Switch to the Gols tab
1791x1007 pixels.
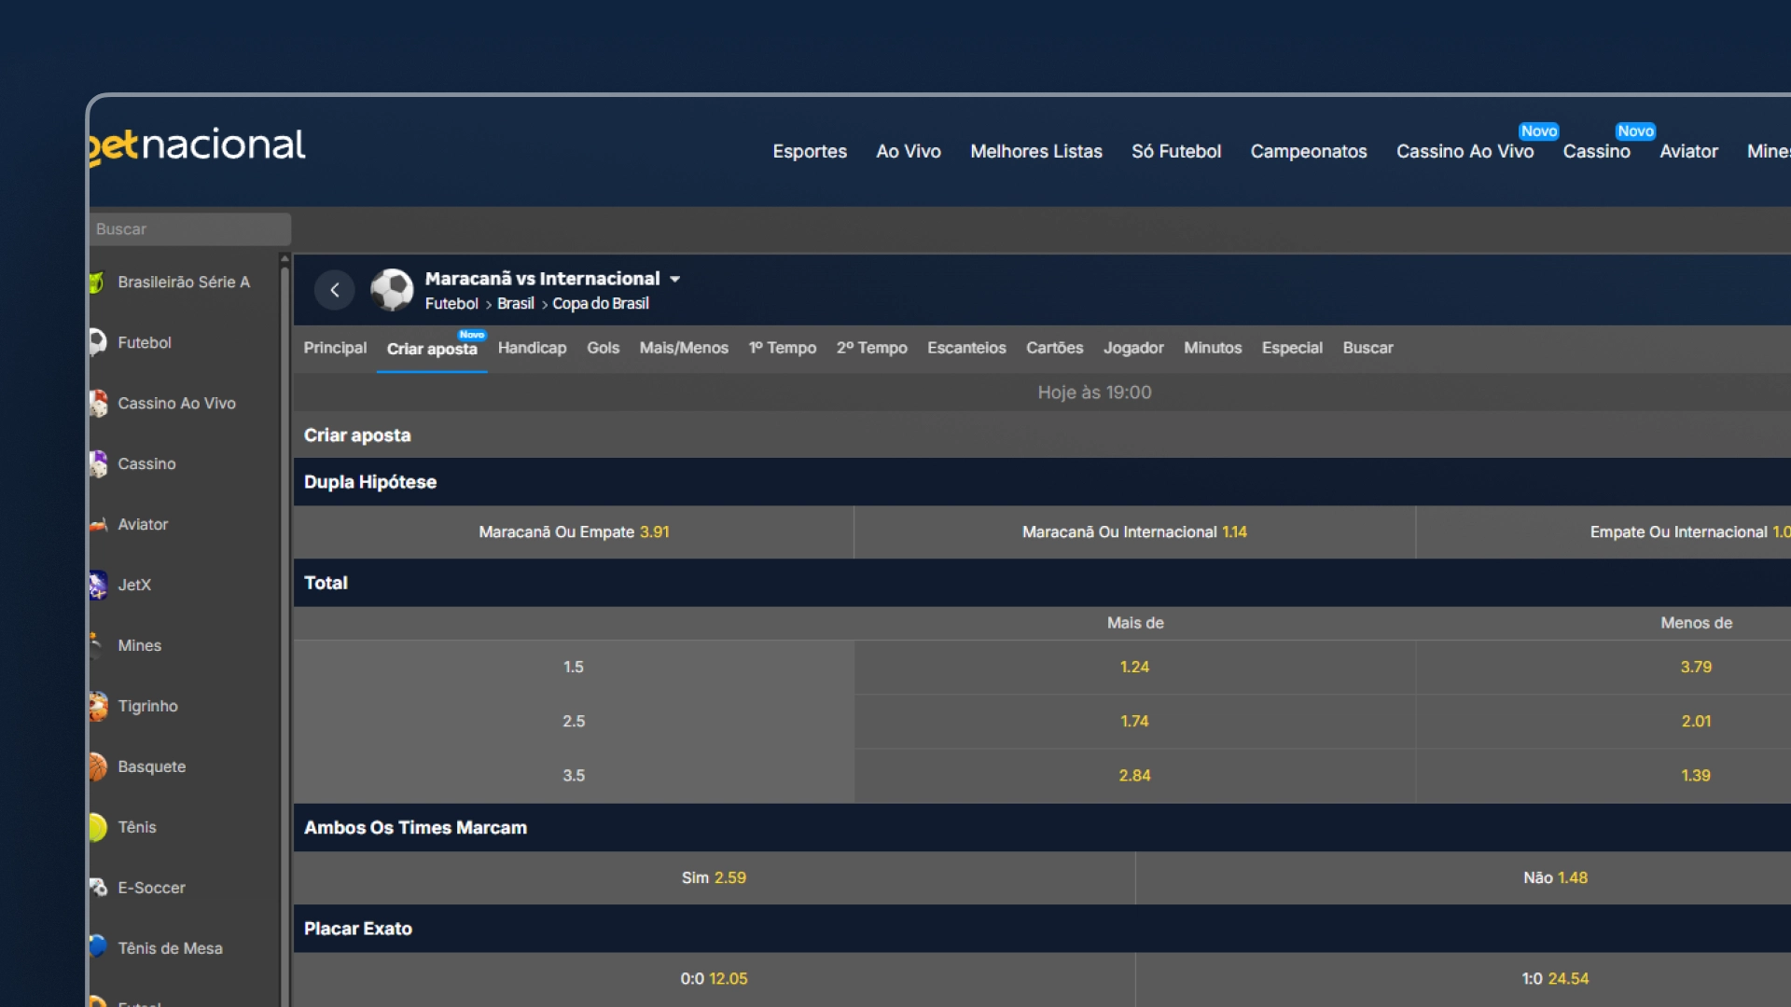click(x=603, y=348)
